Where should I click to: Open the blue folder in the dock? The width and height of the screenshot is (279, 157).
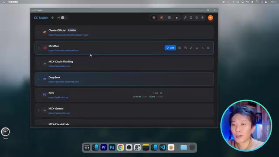[184, 147]
